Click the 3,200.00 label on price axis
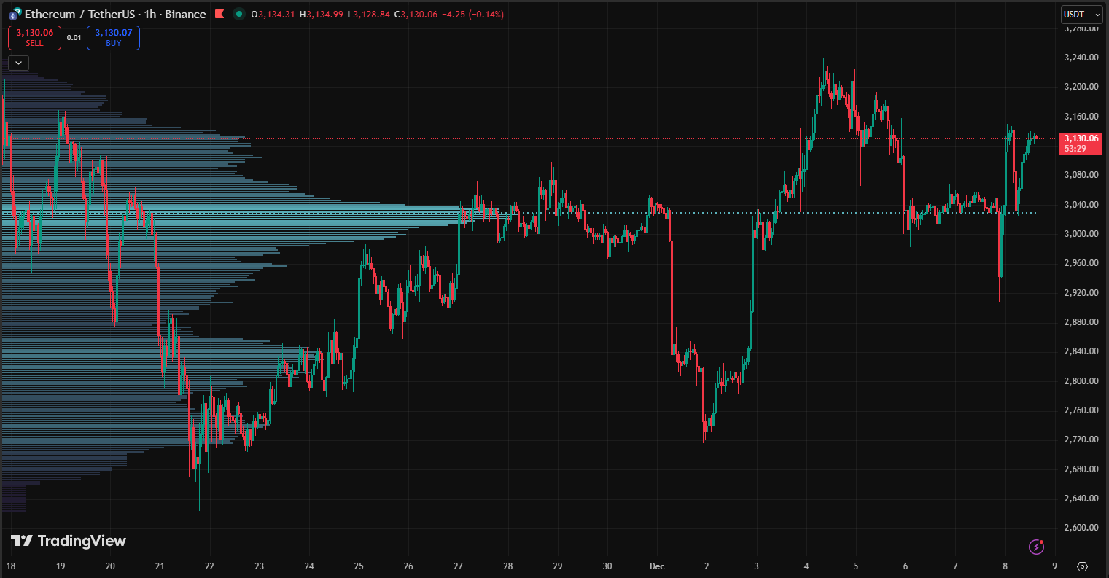The width and height of the screenshot is (1109, 578). click(x=1081, y=87)
